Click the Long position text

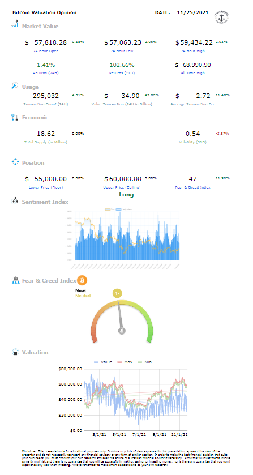pos(126,195)
